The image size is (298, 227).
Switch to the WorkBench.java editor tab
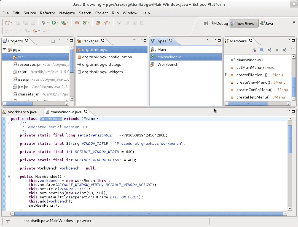click(x=22, y=112)
